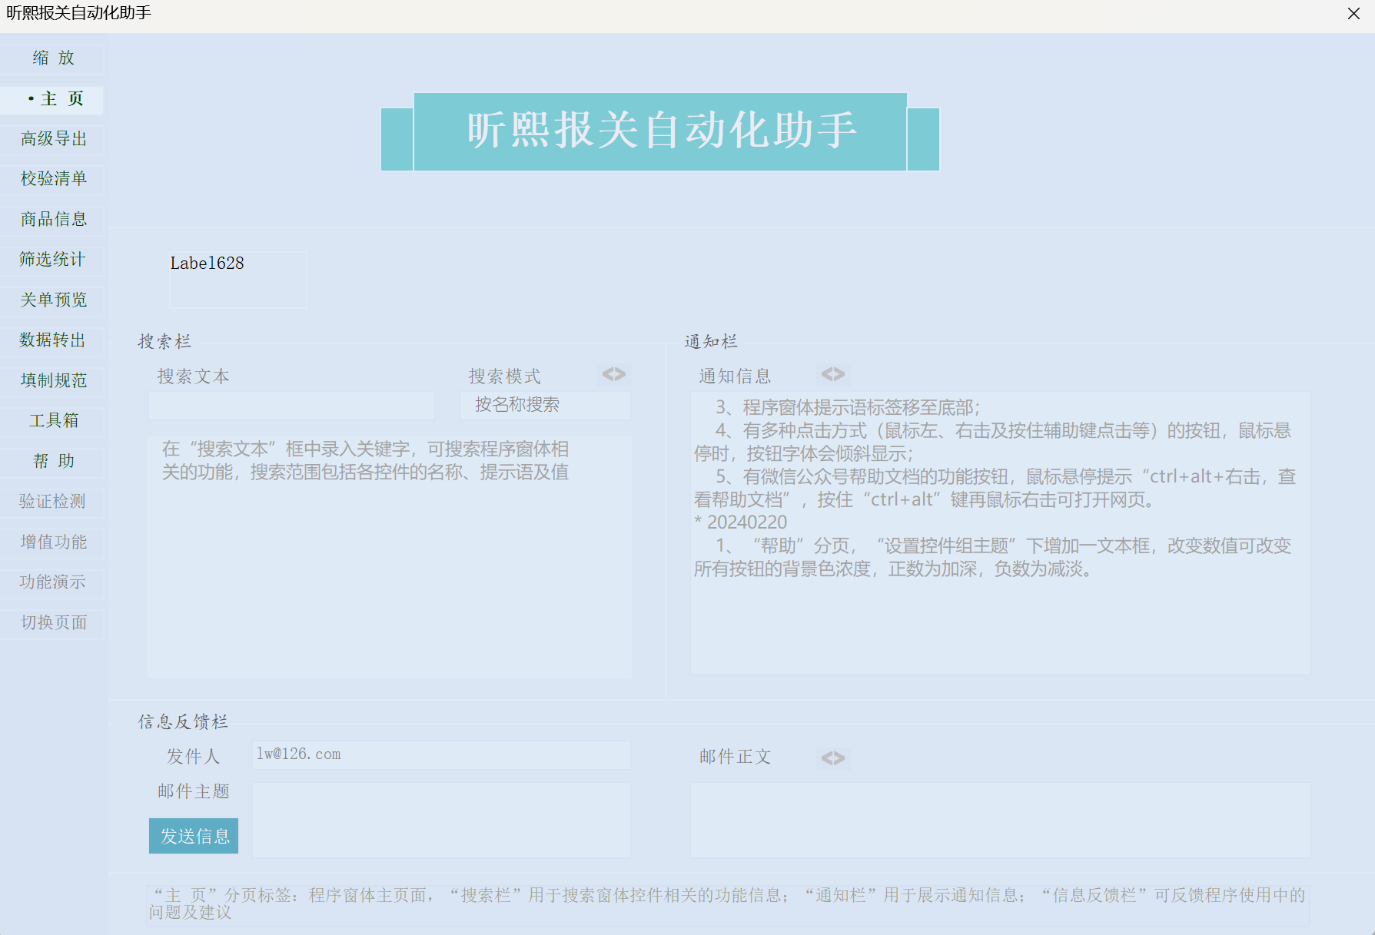Click into the 搜索文本 input field
The height and width of the screenshot is (935, 1375).
point(291,406)
